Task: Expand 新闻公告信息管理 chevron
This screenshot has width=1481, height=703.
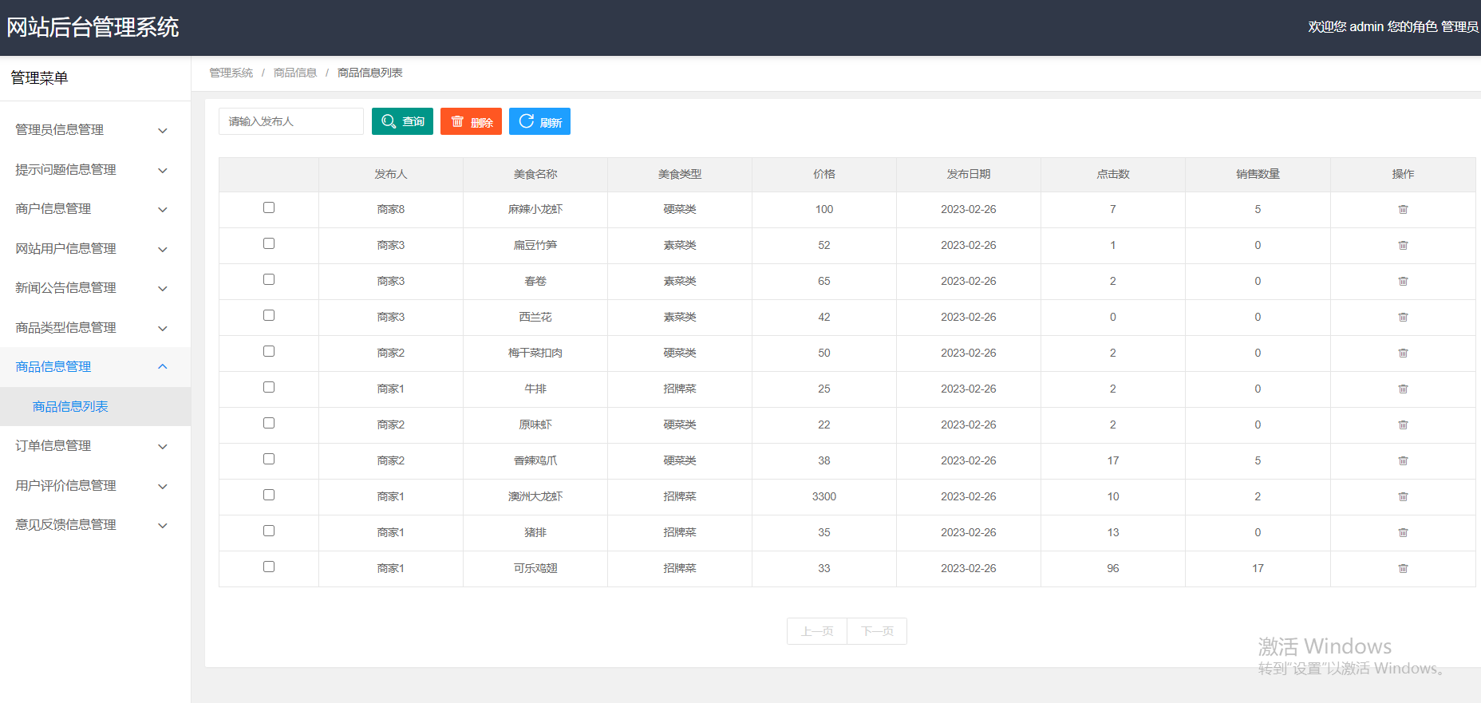Action: 163,288
